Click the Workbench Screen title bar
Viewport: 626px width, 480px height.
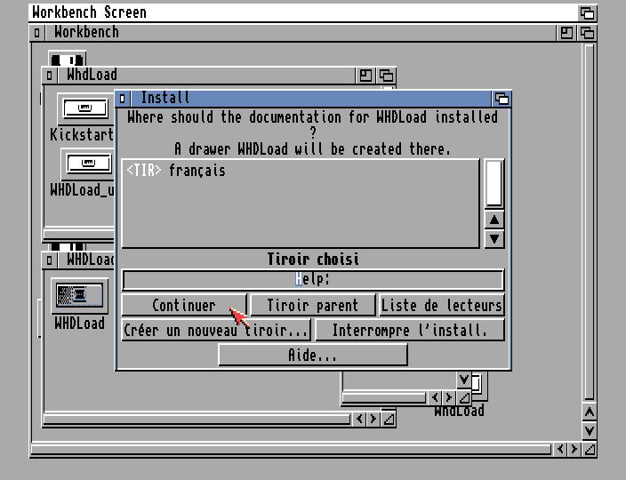303,12
